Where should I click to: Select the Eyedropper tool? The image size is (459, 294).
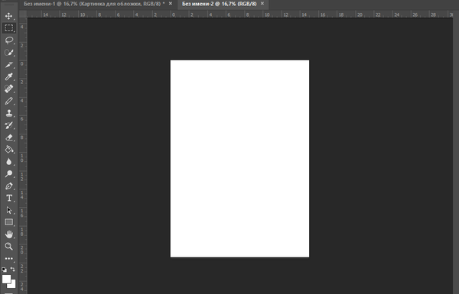(x=8, y=76)
